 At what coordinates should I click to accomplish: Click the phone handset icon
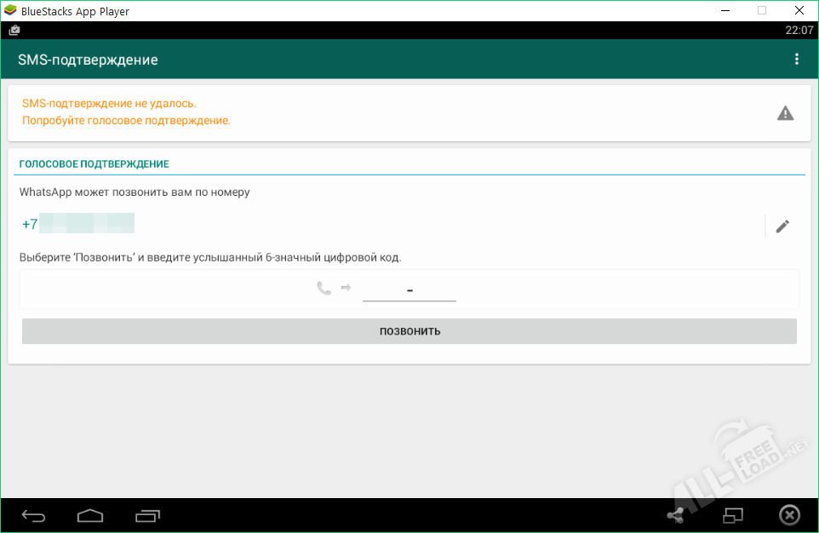click(324, 289)
